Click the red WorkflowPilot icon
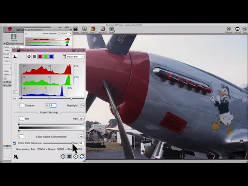248x186 pixels. pyautogui.click(x=9, y=29)
